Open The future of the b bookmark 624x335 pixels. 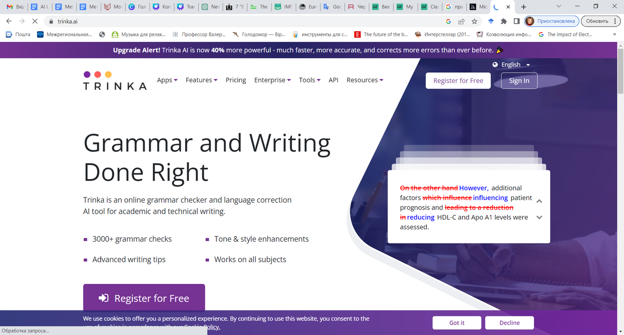click(x=381, y=34)
